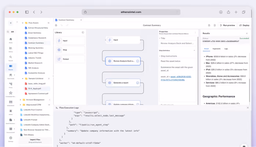Open the command-K quick search box

pyautogui.click(x=11, y=32)
